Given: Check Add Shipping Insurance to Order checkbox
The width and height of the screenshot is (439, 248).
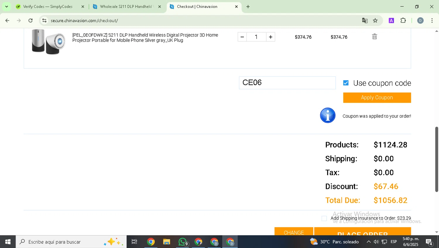Looking at the screenshot, I should coord(324,218).
